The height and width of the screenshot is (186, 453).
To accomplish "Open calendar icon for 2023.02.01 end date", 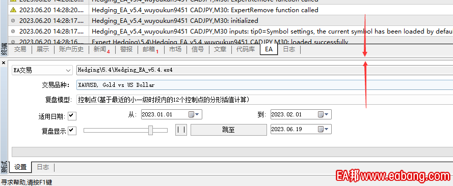I will [x=321, y=114].
